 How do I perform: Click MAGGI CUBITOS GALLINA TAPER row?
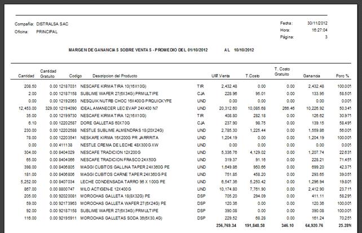click(181, 167)
